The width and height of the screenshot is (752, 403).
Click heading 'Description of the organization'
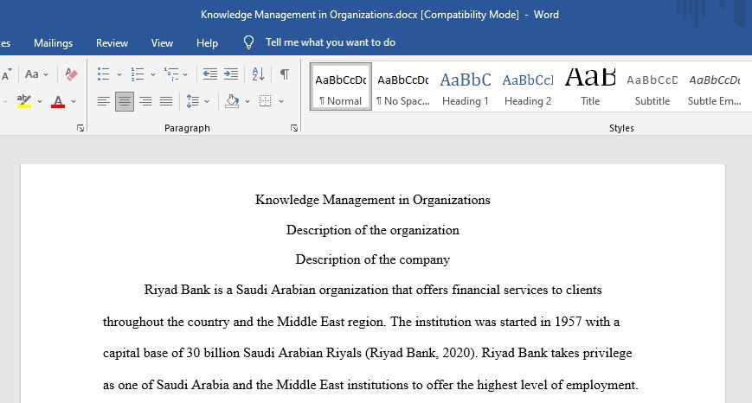tap(373, 230)
